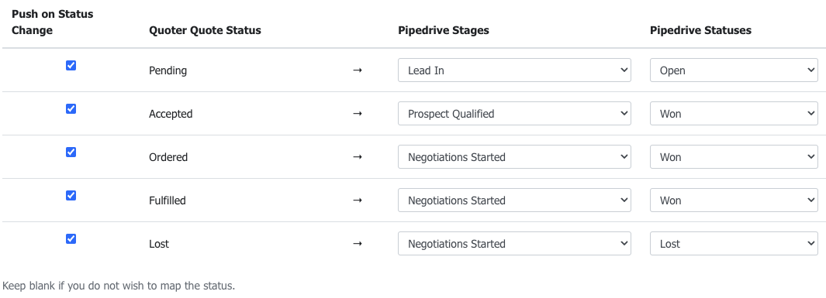
Task: Click the Fulfilled quote status label
Action: [x=167, y=200]
